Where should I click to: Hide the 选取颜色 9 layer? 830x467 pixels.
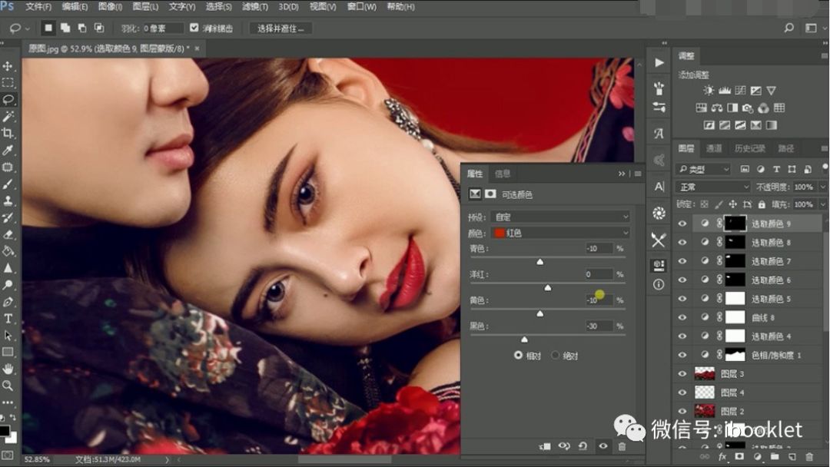682,223
